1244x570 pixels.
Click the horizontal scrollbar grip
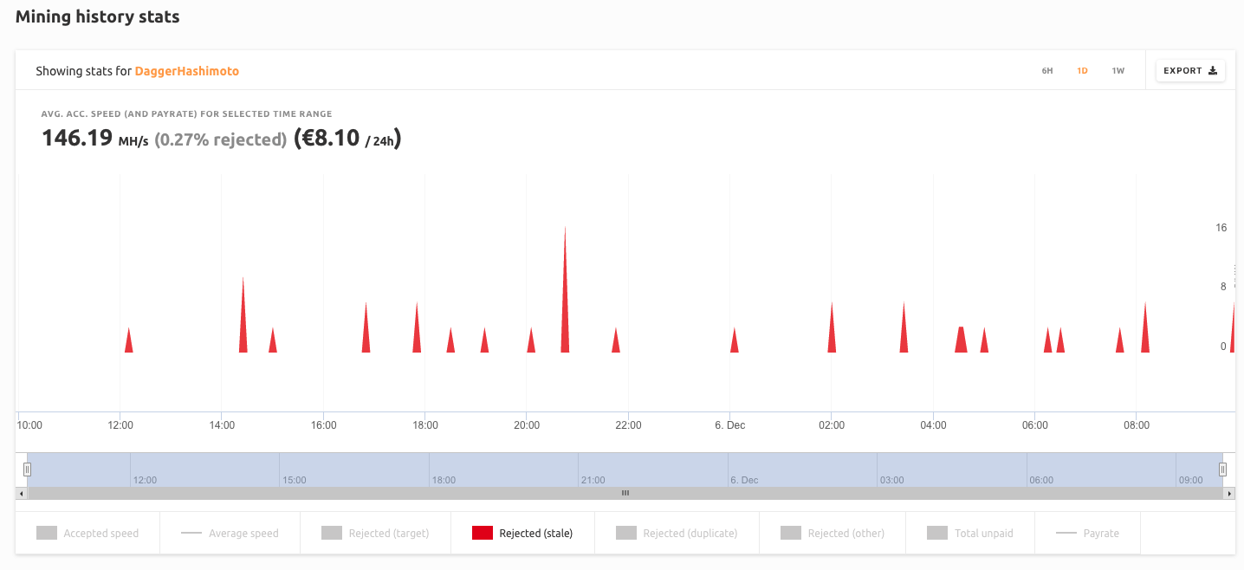(x=625, y=493)
